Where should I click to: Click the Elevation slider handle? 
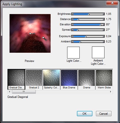pyautogui.click(x=101, y=25)
